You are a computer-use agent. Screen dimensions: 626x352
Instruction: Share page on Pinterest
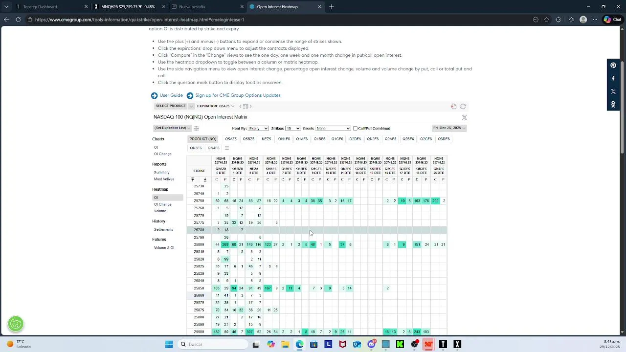pos(613,65)
